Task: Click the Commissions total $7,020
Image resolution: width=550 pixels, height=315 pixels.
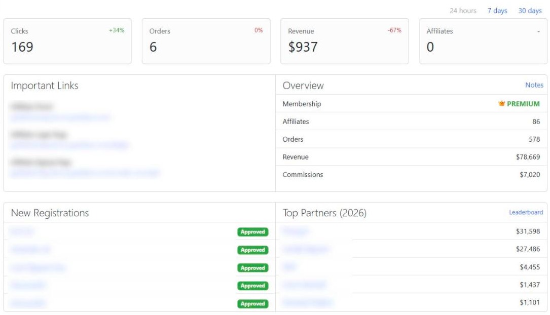Action: coord(530,175)
